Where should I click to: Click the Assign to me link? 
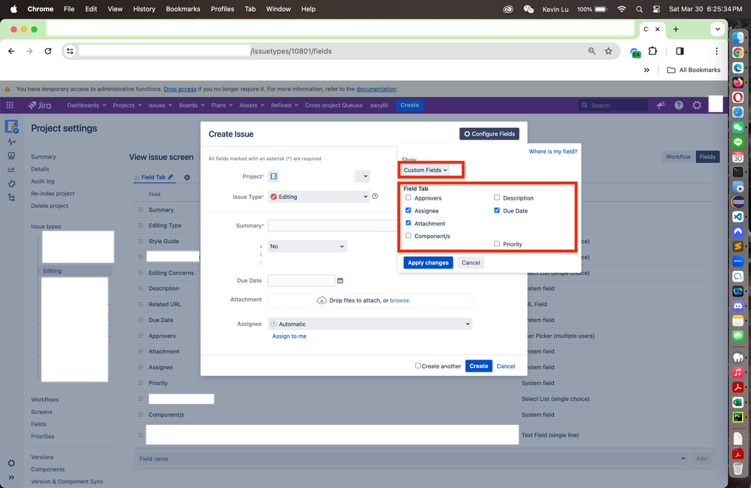(289, 336)
